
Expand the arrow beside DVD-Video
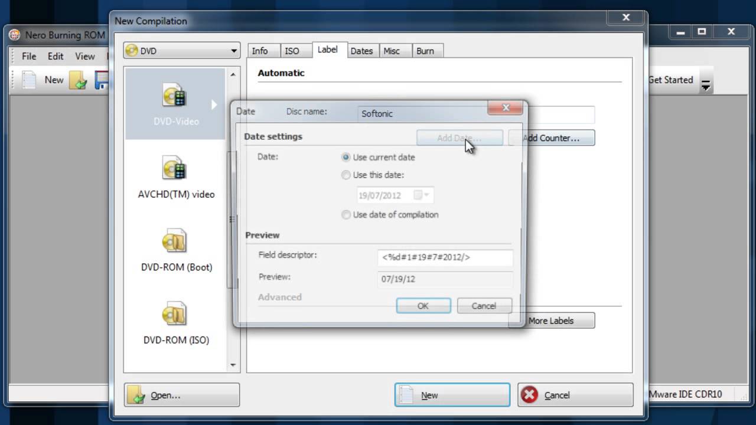coord(214,104)
